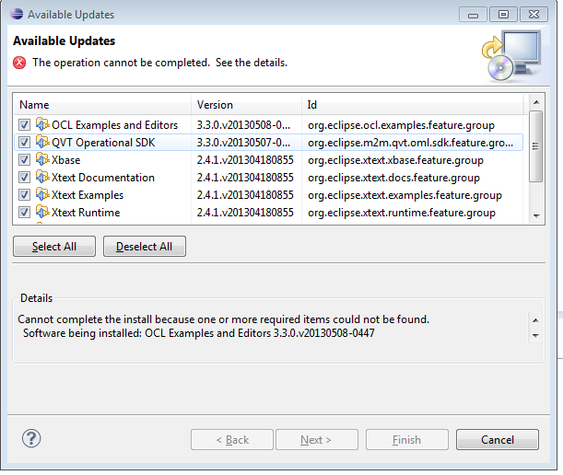Select the Xtext Documentation row name
Image resolution: width=563 pixels, height=475 pixels.
pos(102,178)
